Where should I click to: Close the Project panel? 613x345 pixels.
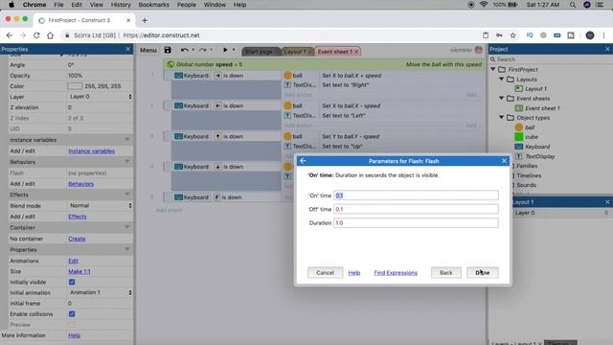tap(607, 49)
